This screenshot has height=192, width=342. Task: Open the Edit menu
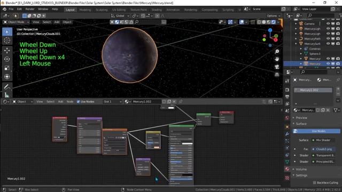(19, 9)
